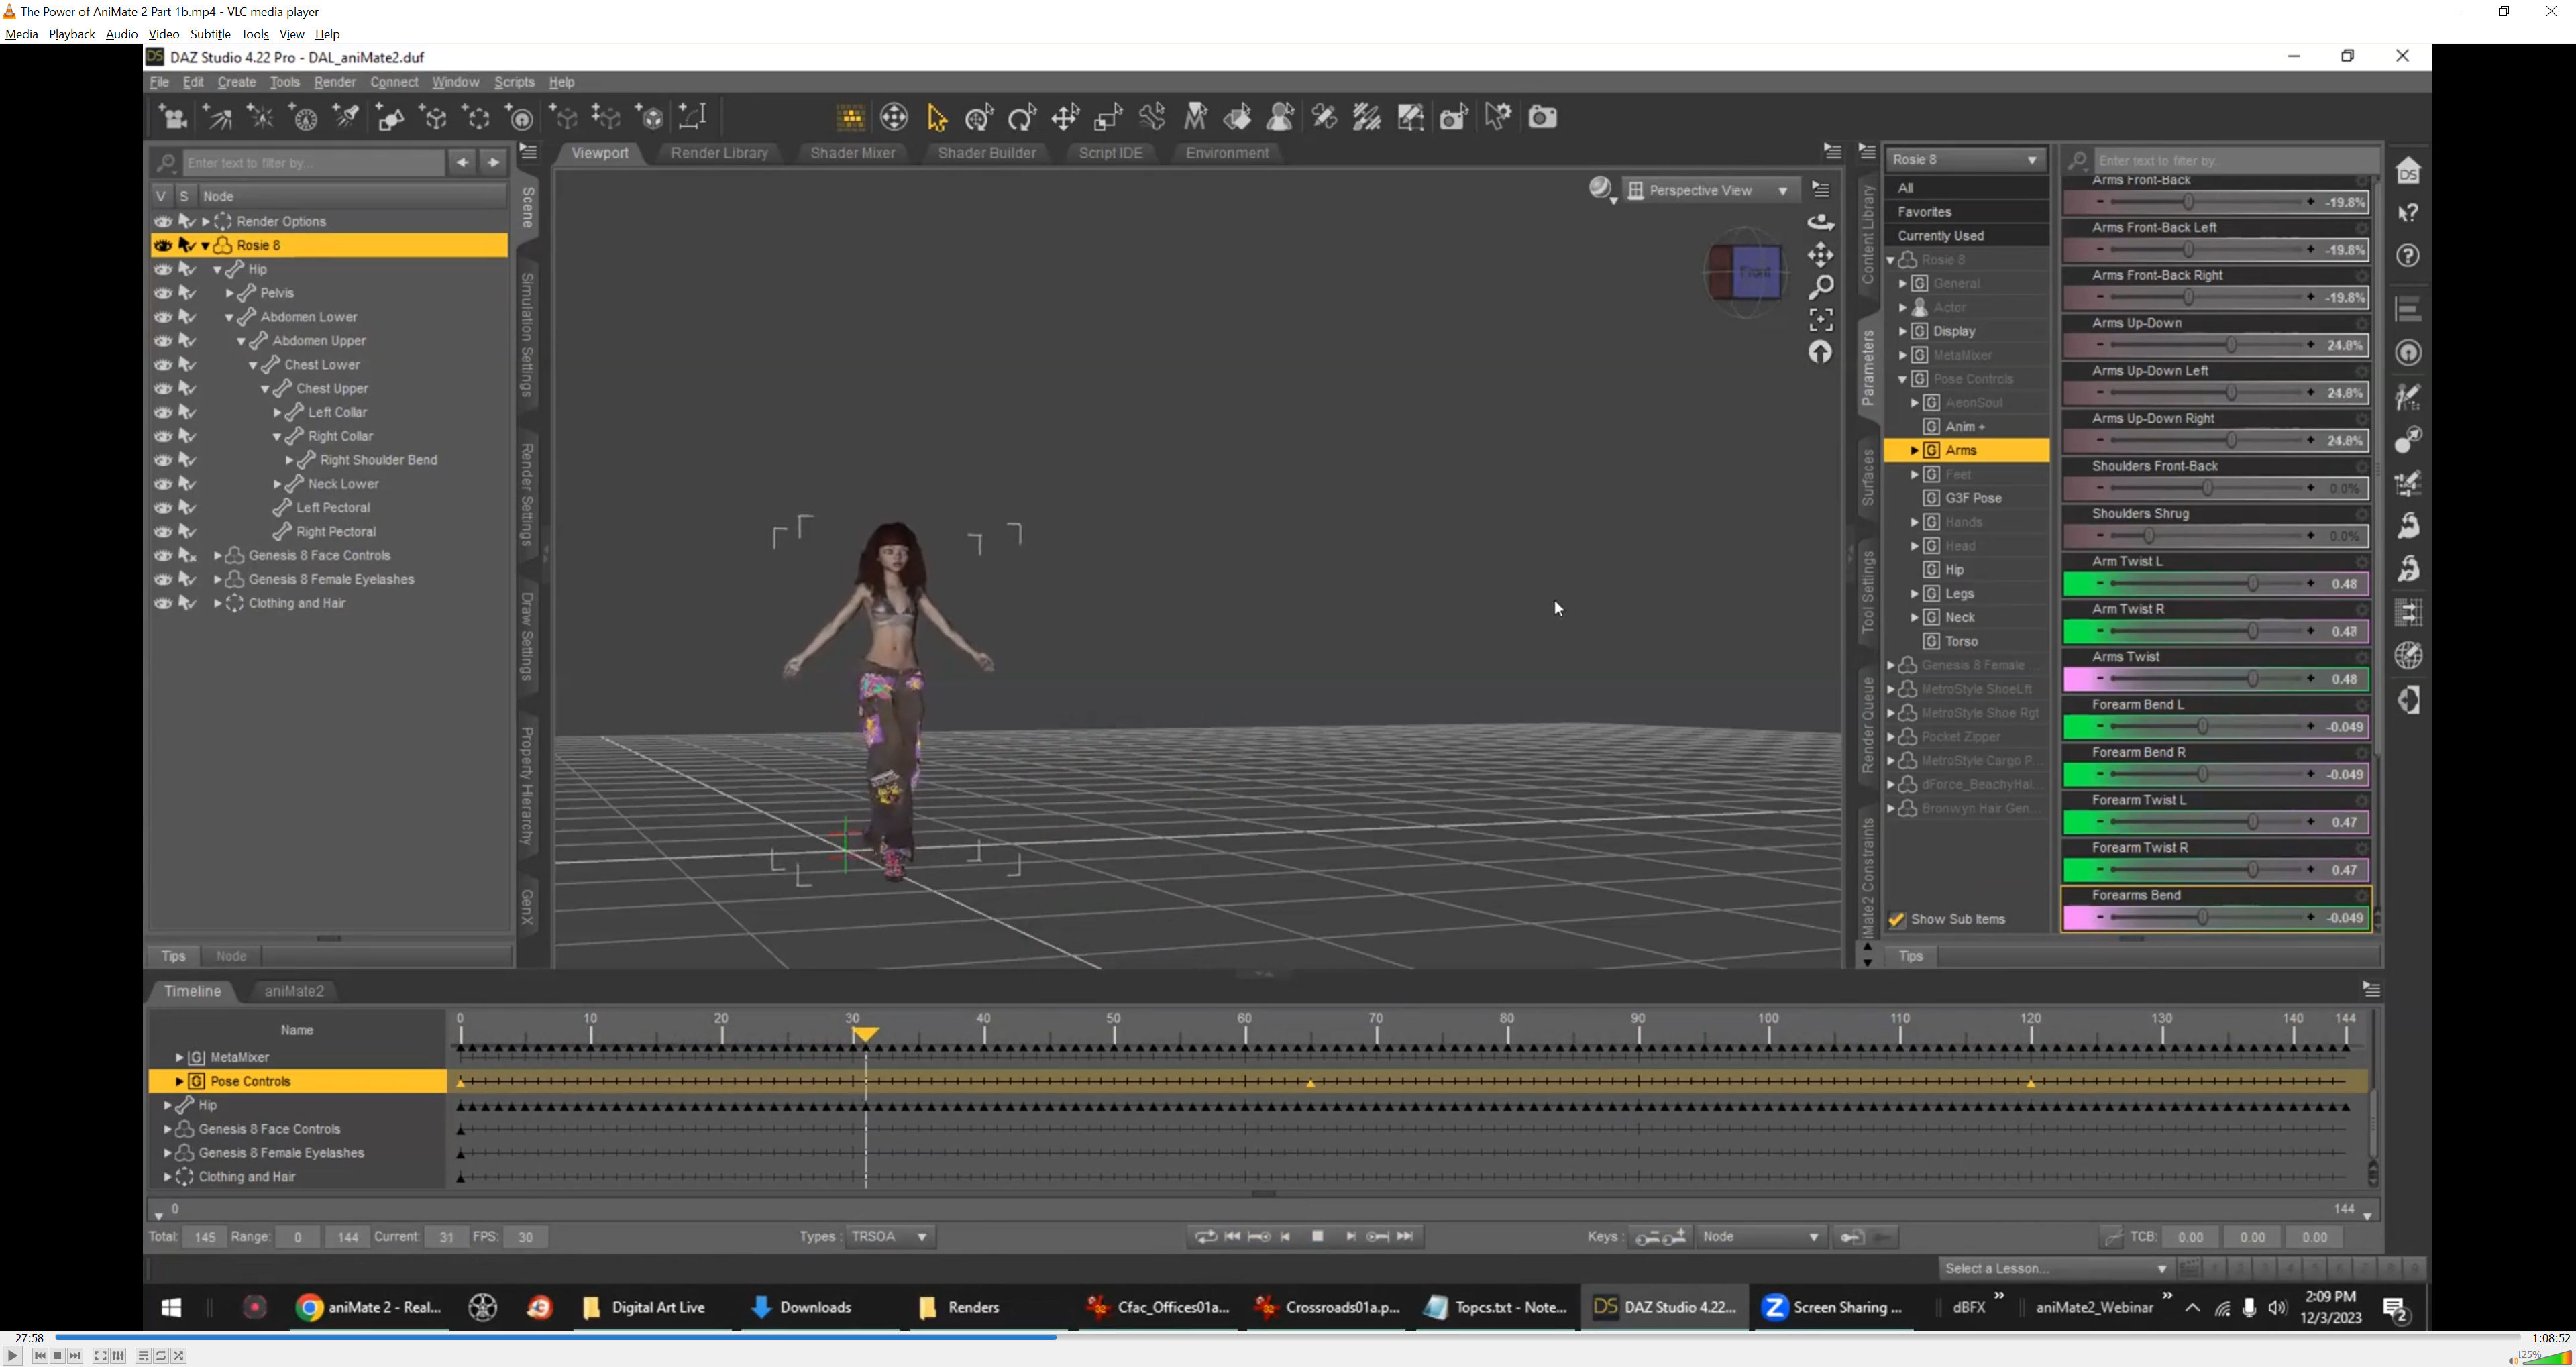Image resolution: width=2576 pixels, height=1367 pixels.
Task: Open the Scripts menu in DAZ Studio
Action: pos(514,82)
